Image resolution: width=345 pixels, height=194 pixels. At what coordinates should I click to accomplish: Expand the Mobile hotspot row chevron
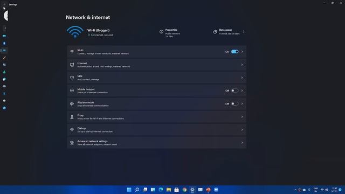[242, 91]
